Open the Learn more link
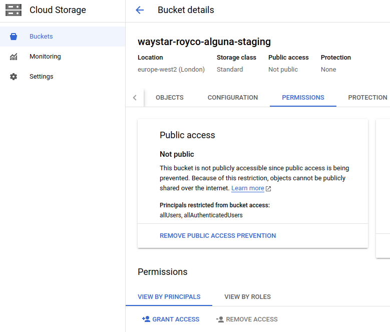This screenshot has width=390, height=332. coord(248,188)
